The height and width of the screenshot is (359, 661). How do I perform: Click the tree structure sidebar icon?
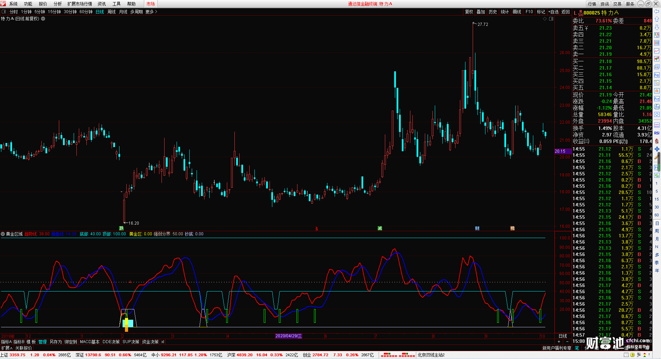tap(657, 83)
